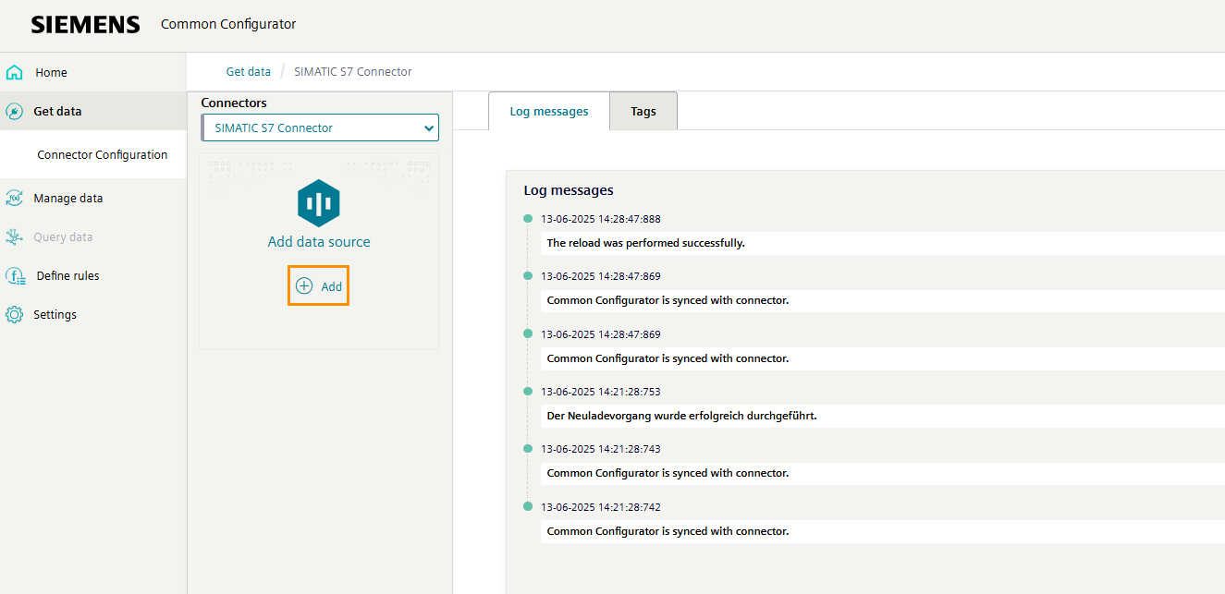Click the chevron on the SIMATIC S7 Connector selector
The image size is (1225, 594).
[x=428, y=127]
